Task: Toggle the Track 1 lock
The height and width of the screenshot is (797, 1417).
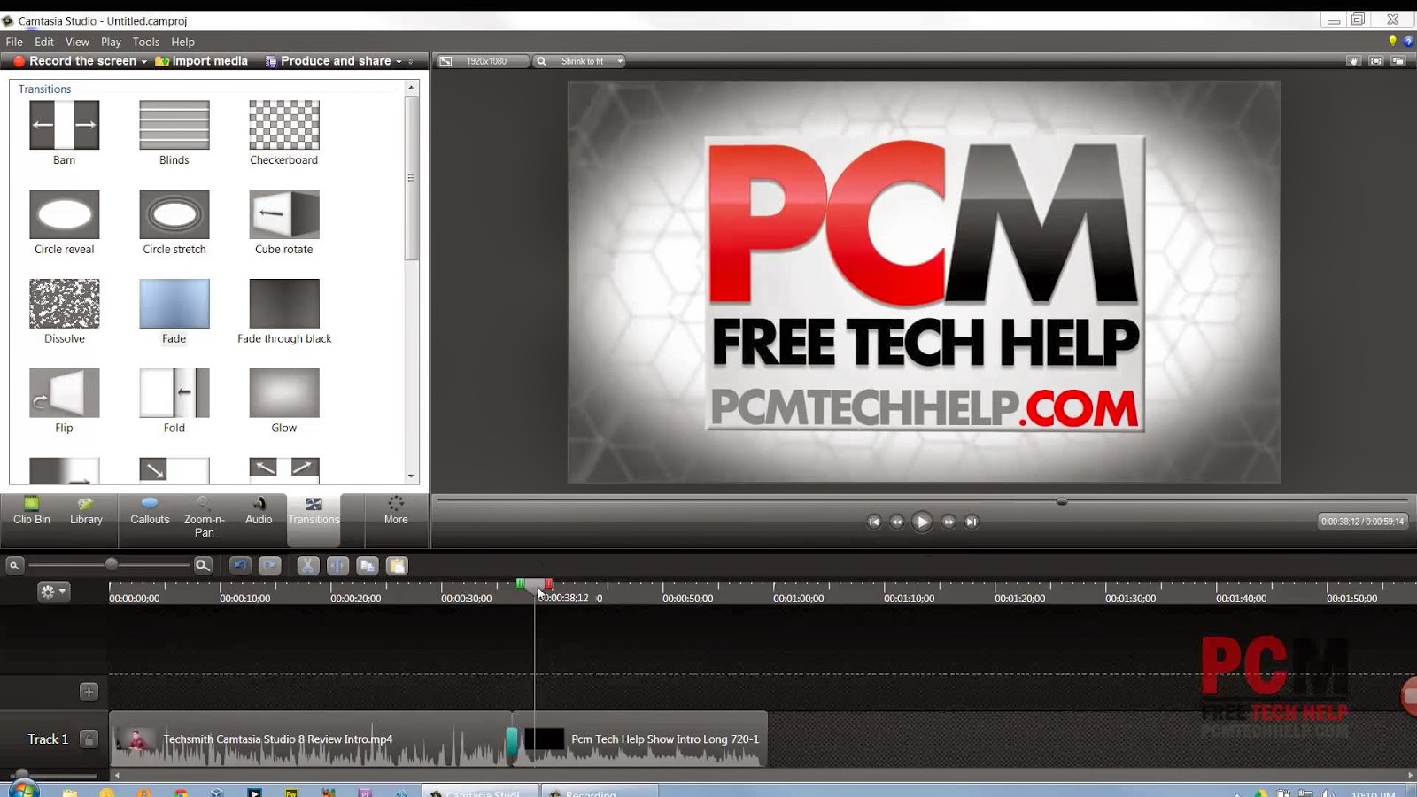Action: pos(89,739)
